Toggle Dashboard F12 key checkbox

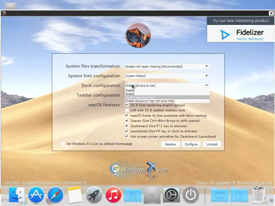(x=127, y=126)
